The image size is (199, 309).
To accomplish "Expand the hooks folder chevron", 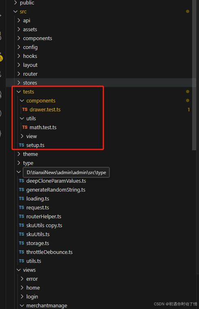I will [19, 56].
